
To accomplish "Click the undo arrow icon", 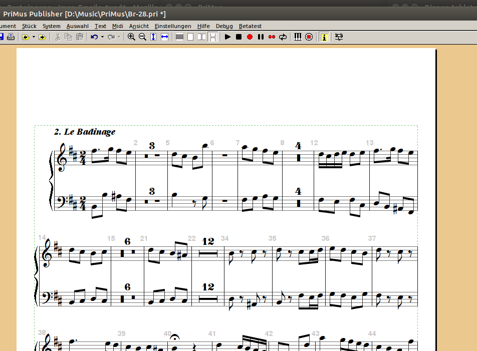I will point(94,37).
